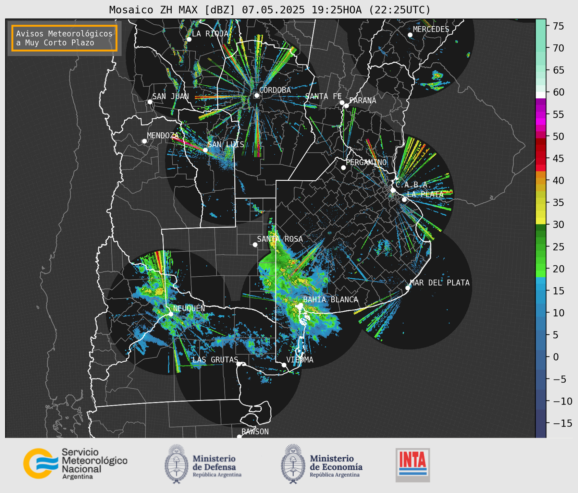Click the CORDOBA city marker dot
The height and width of the screenshot is (493, 578).
pos(257,95)
